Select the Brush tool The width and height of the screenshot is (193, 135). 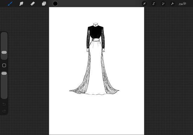pos(10,4)
